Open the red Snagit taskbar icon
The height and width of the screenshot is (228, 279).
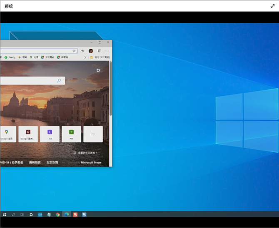click(x=75, y=215)
